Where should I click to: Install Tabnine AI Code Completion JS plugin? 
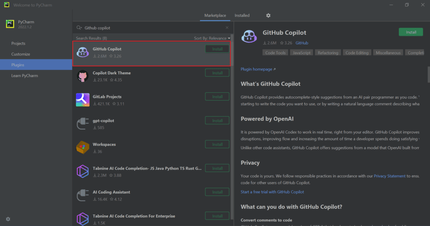point(217,168)
